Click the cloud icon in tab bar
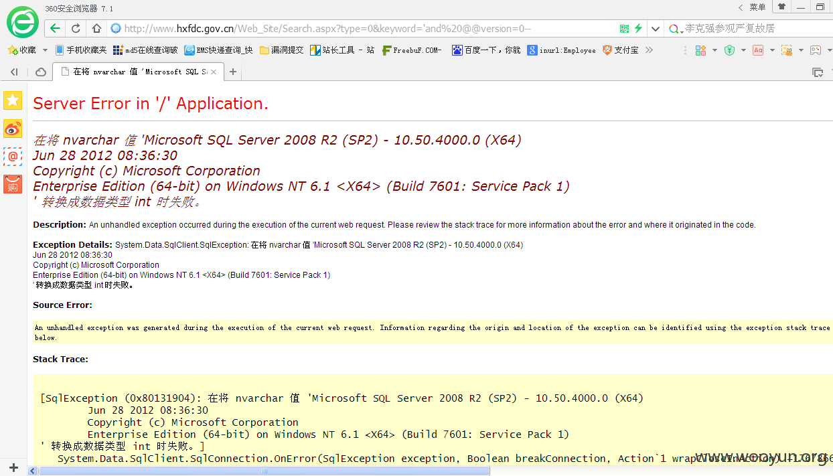The image size is (833, 476). pos(41,72)
